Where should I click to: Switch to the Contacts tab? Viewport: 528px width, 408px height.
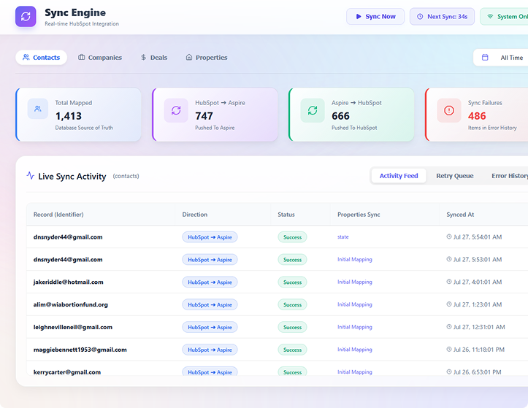tap(41, 58)
